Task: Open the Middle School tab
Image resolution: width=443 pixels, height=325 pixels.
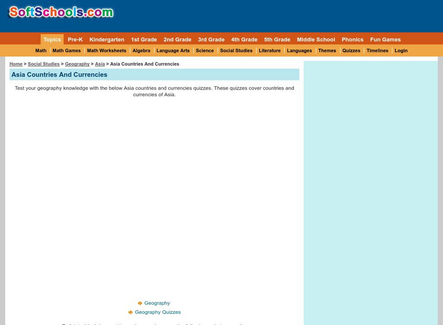Action: click(316, 39)
